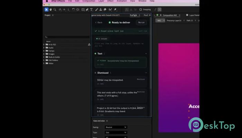The image size is (242, 138).
Task: Expand the Images folder
Action: click(x=44, y=54)
